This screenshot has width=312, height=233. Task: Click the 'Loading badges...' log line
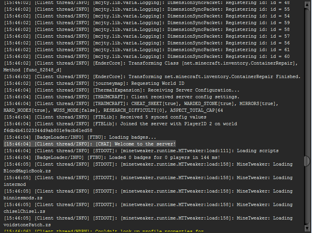click(99, 137)
